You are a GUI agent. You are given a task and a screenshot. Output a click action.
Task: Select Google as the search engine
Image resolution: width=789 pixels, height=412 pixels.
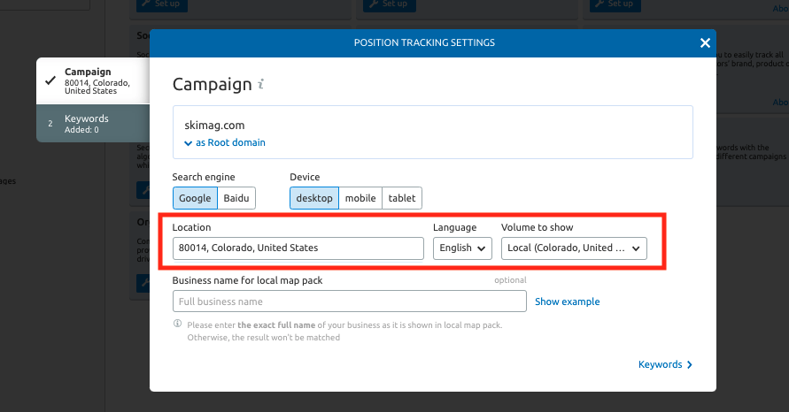(195, 198)
